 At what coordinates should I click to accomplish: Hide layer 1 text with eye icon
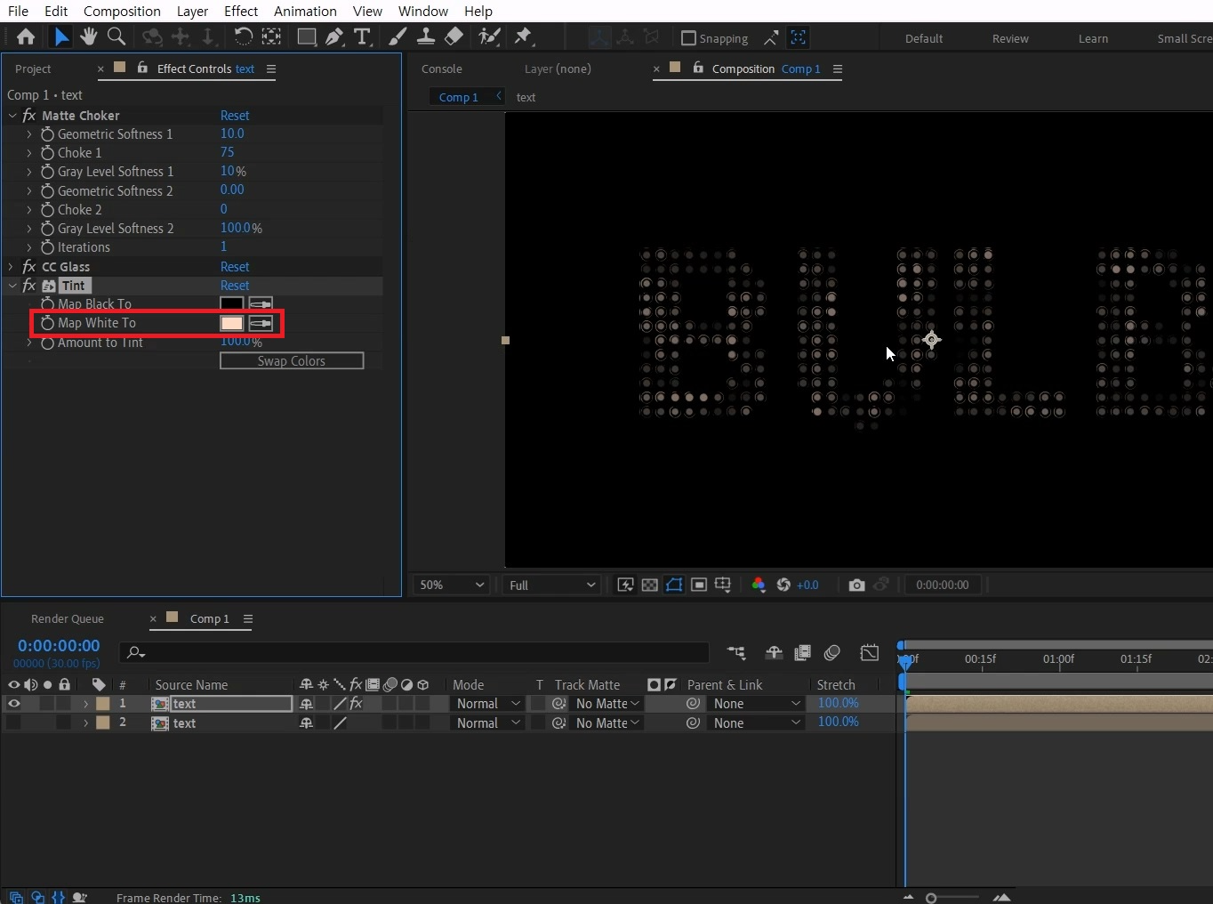tap(13, 704)
